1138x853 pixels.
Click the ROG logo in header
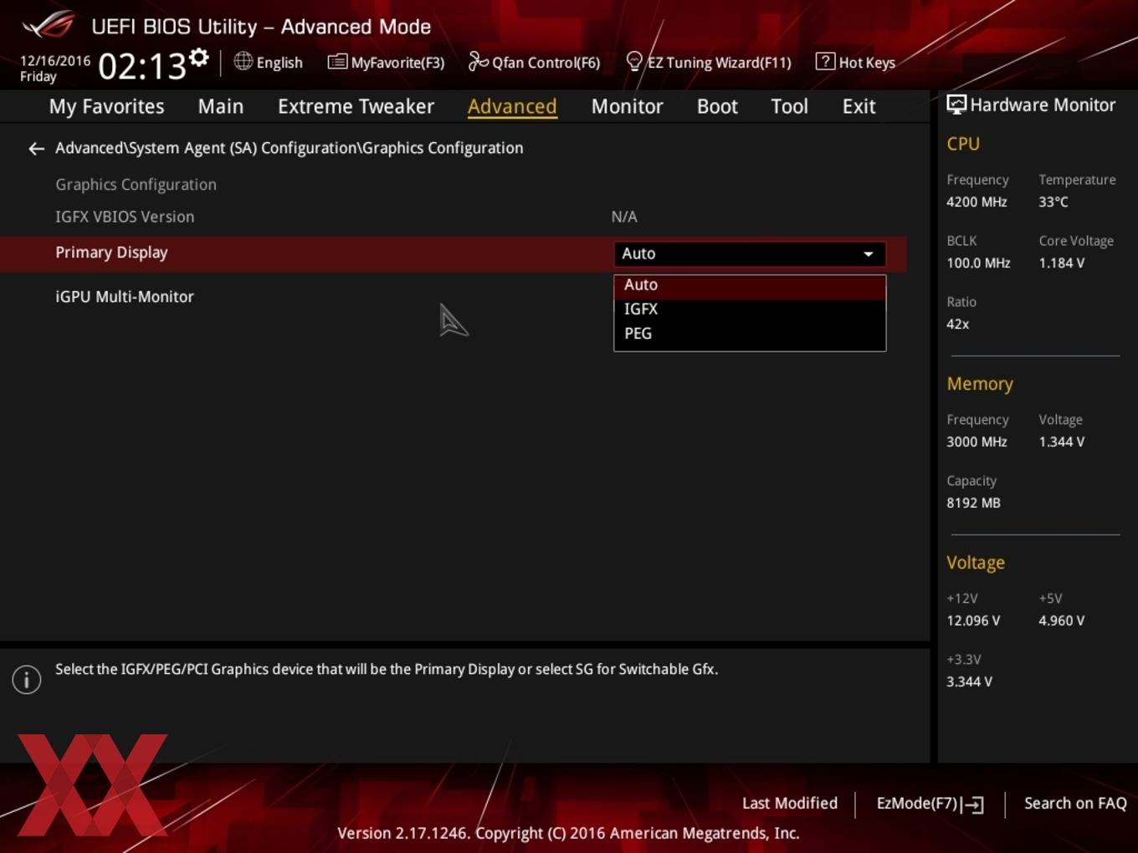point(49,24)
